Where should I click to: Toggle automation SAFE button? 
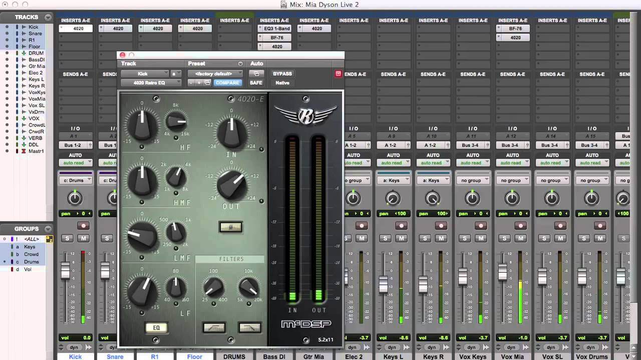click(256, 83)
